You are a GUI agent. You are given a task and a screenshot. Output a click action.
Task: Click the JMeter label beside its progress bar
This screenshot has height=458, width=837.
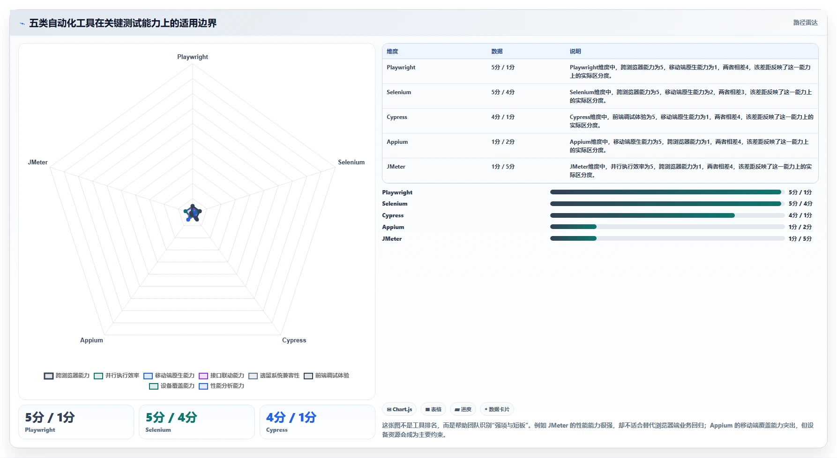pos(392,239)
